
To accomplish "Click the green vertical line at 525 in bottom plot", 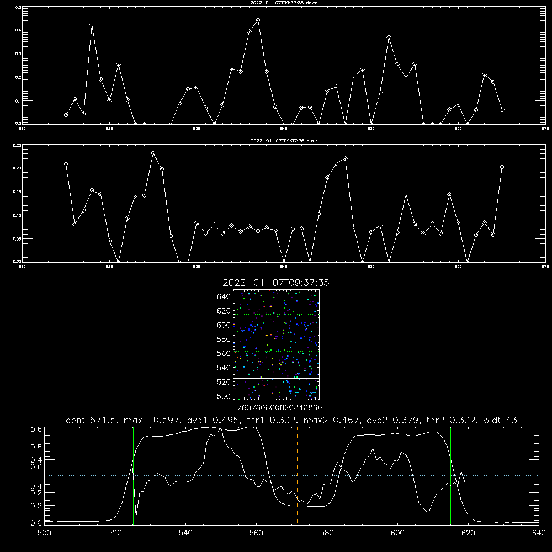I will (133, 475).
